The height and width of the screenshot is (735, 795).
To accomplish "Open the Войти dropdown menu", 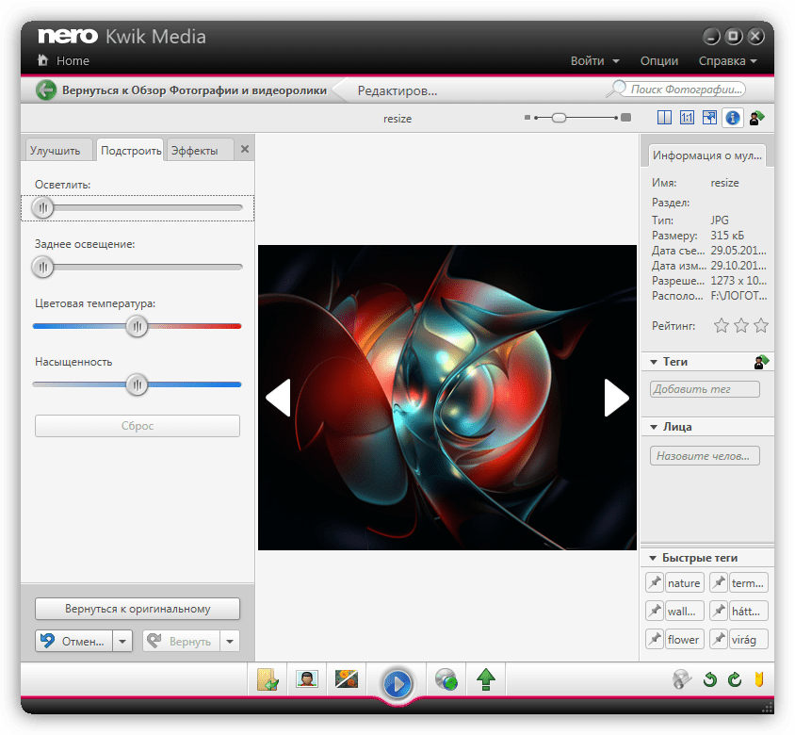I will tap(594, 61).
